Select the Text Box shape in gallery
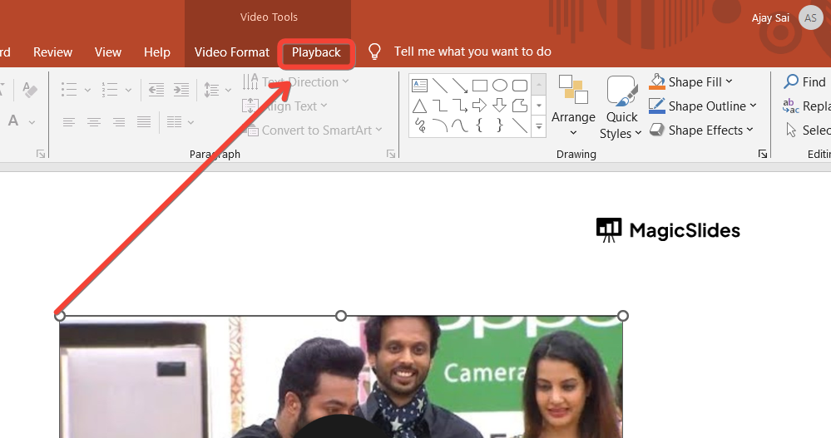Screen dimensions: 831x438 pyautogui.click(x=420, y=86)
